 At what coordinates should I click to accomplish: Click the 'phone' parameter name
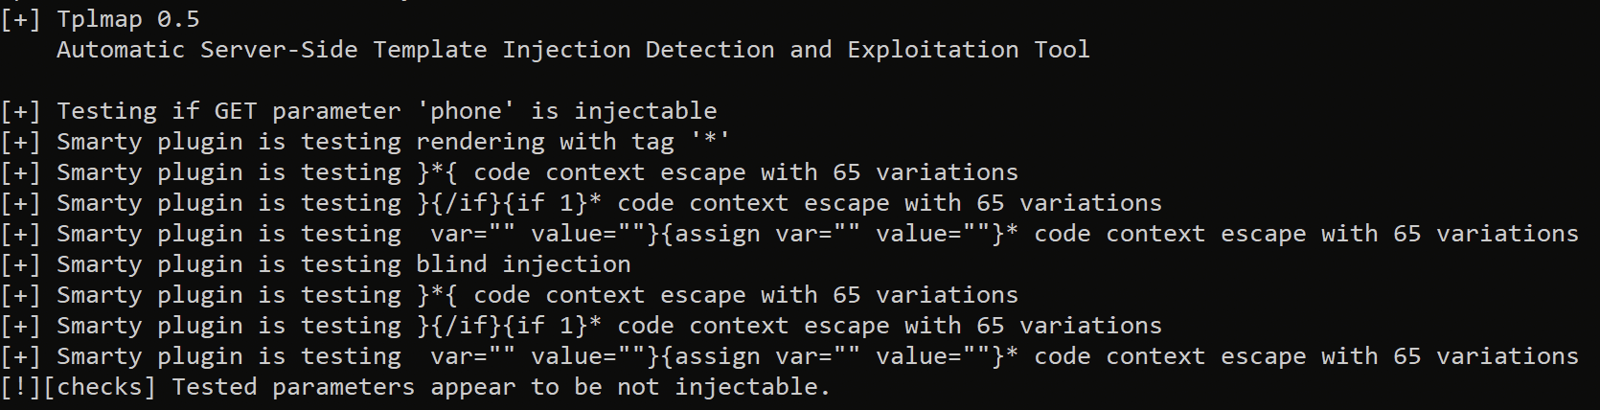click(x=466, y=111)
